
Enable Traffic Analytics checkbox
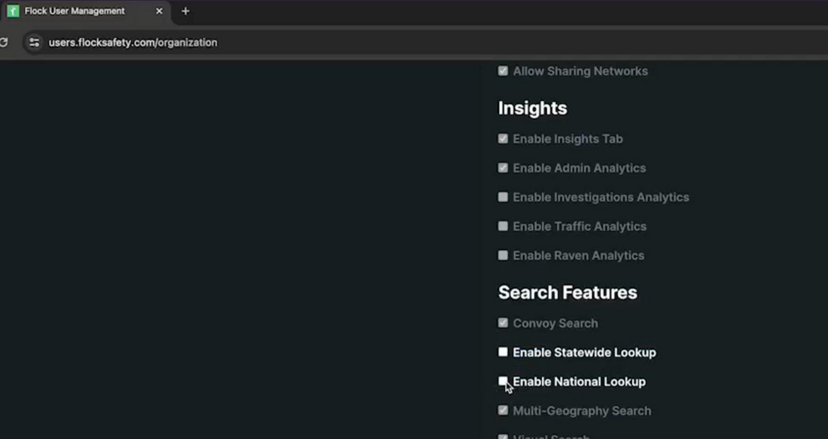click(x=503, y=226)
